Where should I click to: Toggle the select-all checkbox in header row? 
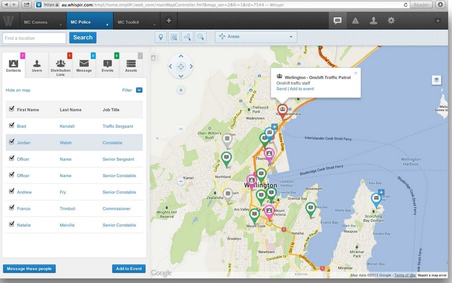[12, 109]
